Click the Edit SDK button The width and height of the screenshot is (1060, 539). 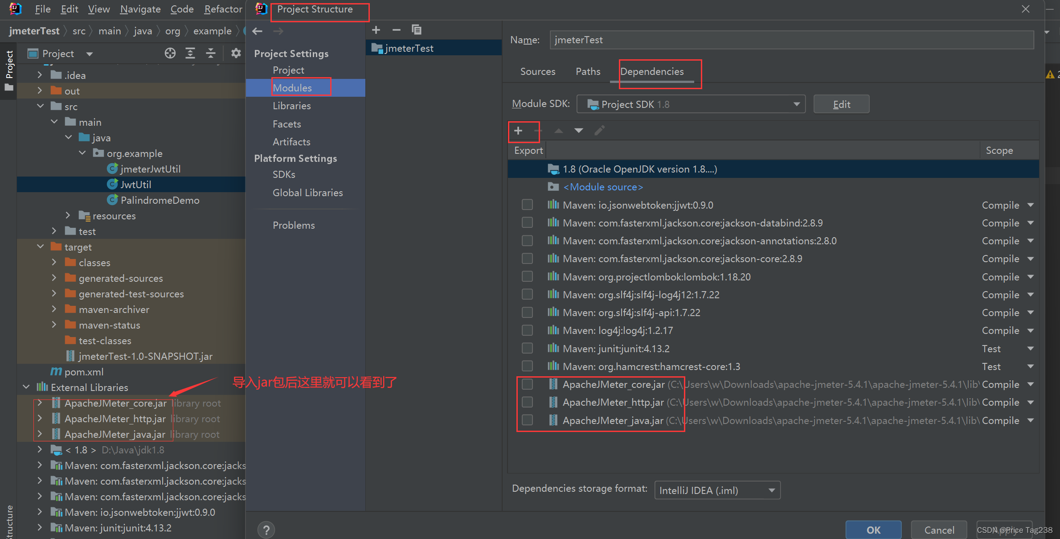[841, 104]
